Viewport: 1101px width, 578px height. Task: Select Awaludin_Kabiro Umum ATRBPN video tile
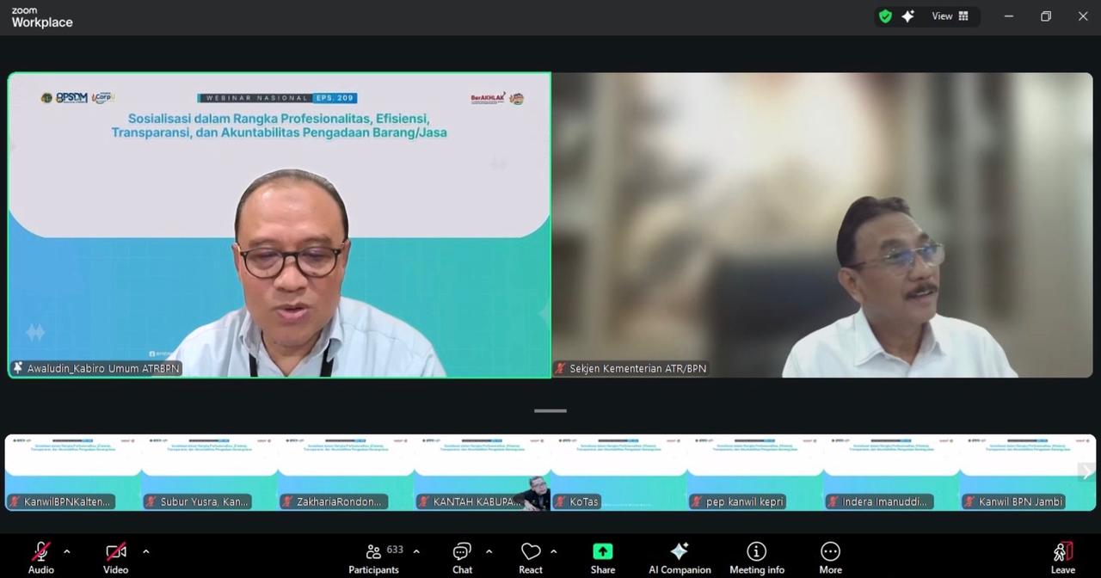click(280, 225)
